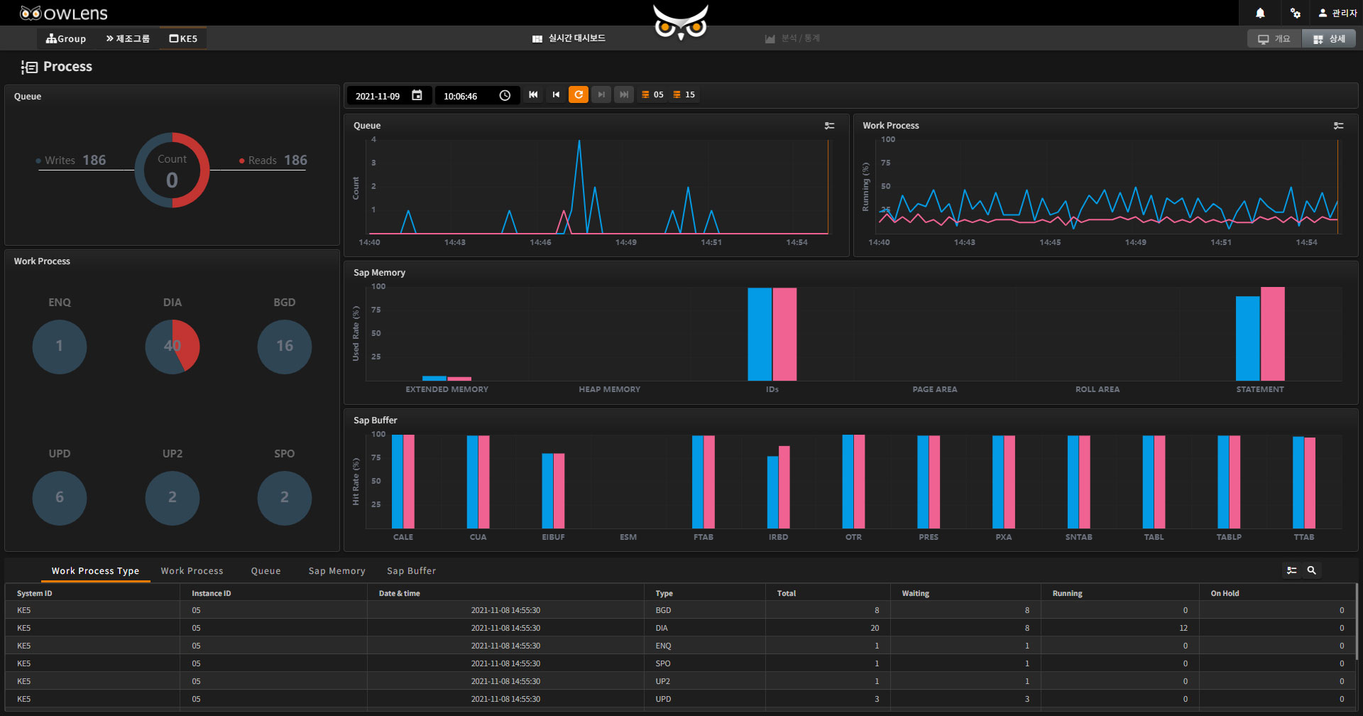Click the EIBUF blue buffer bar

[547, 491]
